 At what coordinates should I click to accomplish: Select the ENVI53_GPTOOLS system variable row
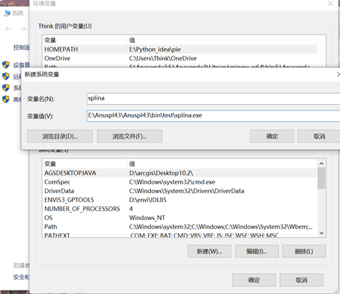[180, 200]
